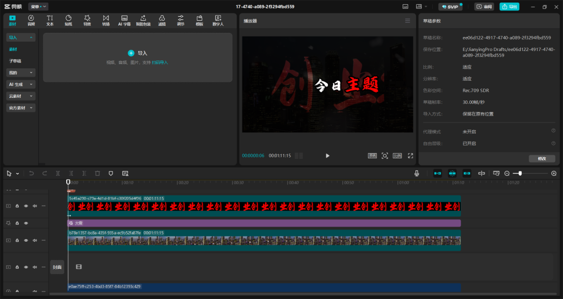Open the 智能包装 smart packaging tab

143,20
